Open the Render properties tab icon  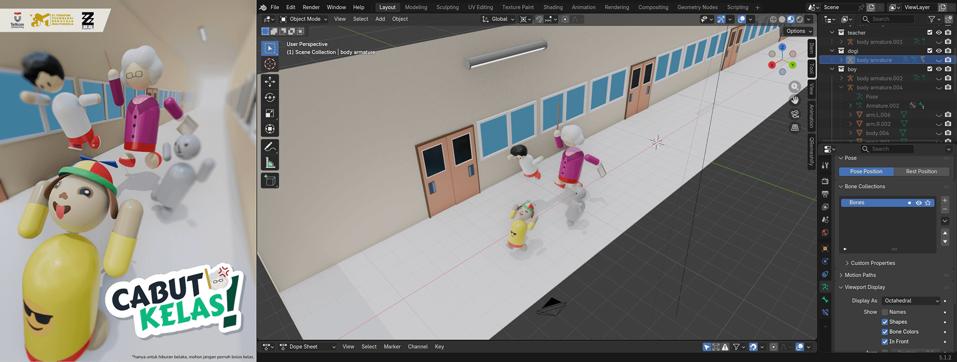(825, 181)
